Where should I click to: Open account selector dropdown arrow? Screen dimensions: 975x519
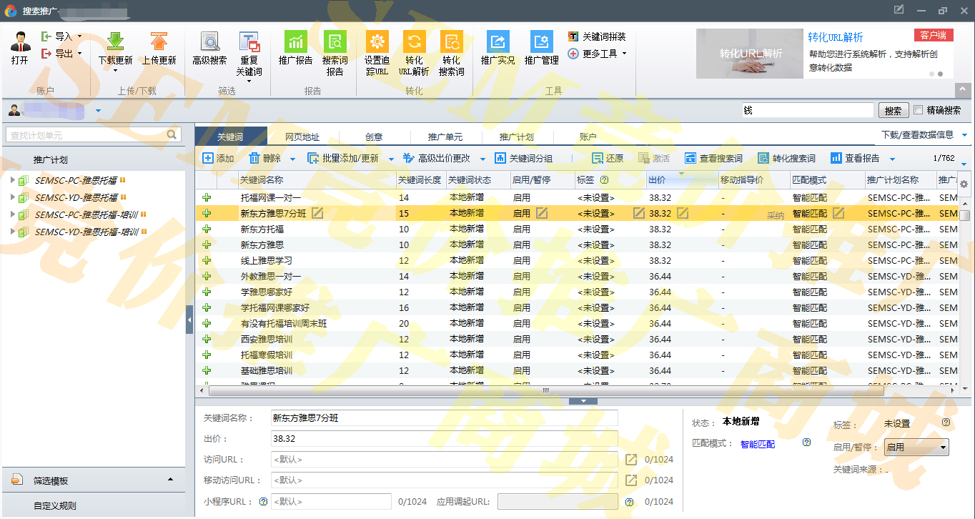pos(98,111)
